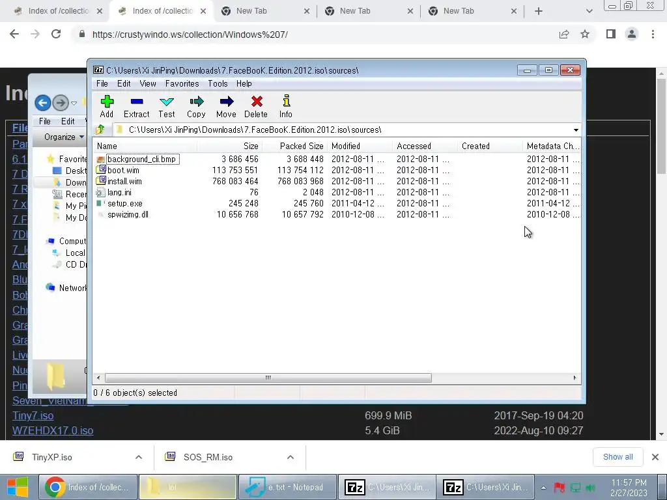Show hidden tray icons arrow
The image size is (667, 500).
[543, 487]
